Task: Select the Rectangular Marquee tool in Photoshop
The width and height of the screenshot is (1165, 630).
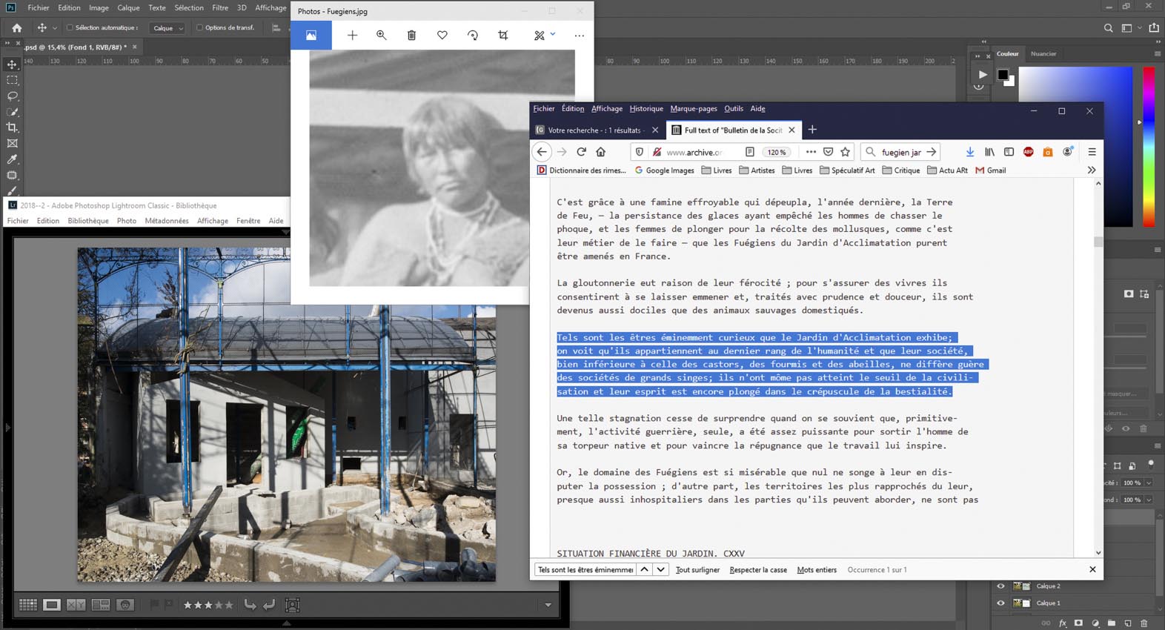Action: tap(13, 80)
